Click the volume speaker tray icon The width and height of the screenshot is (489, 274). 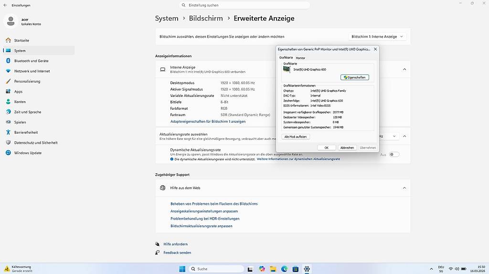[457, 269]
